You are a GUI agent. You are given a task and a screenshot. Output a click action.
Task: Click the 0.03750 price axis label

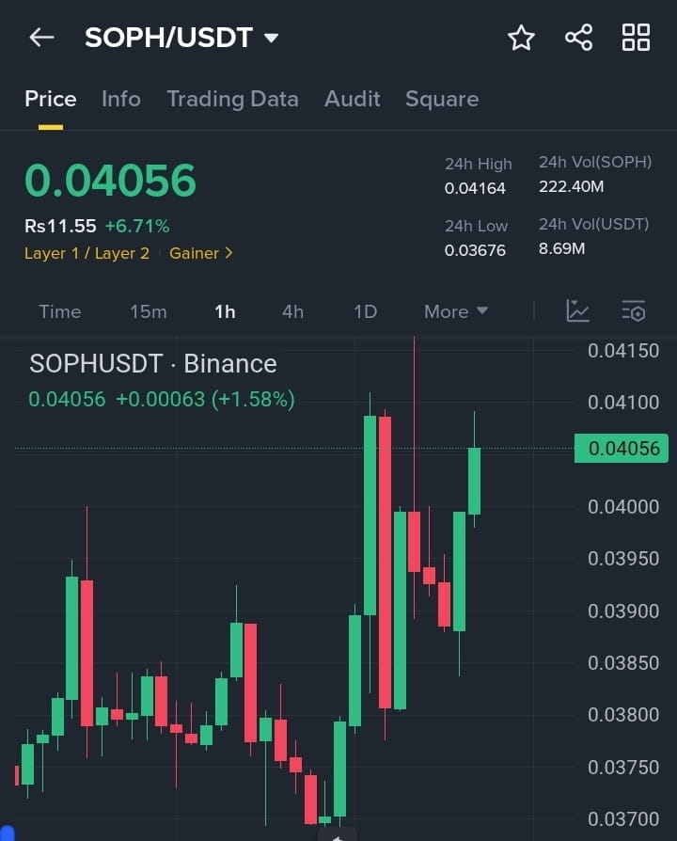[623, 768]
